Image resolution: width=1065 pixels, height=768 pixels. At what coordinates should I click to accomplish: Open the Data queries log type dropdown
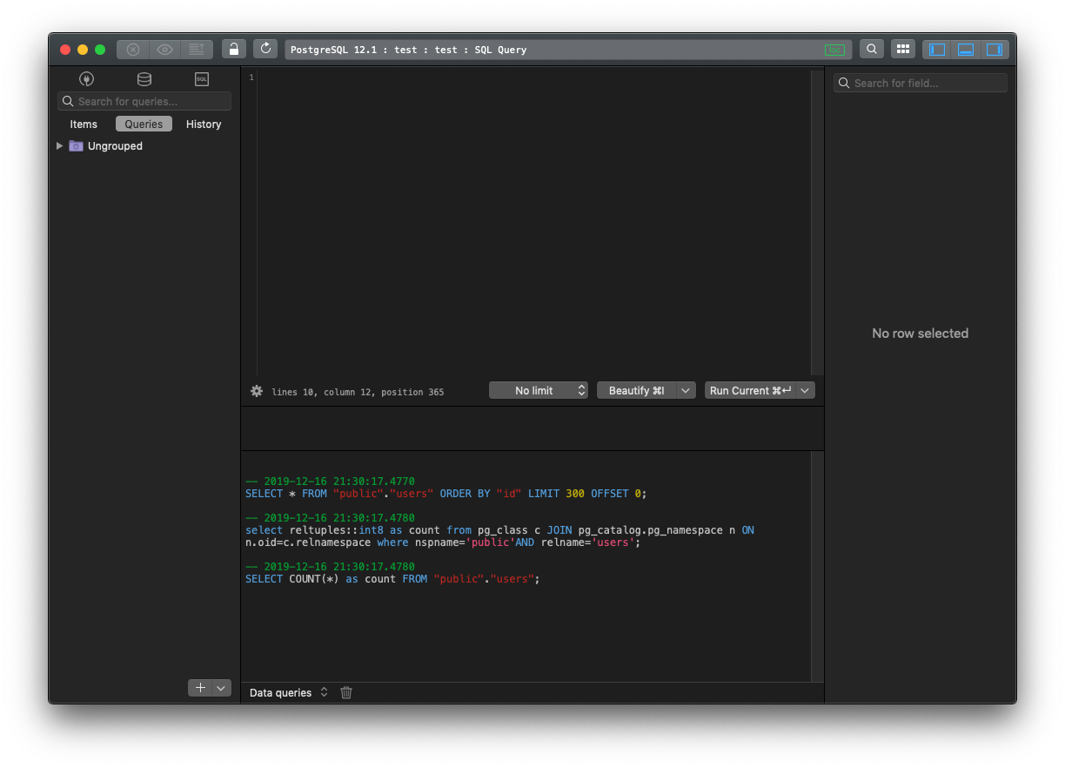tap(288, 693)
